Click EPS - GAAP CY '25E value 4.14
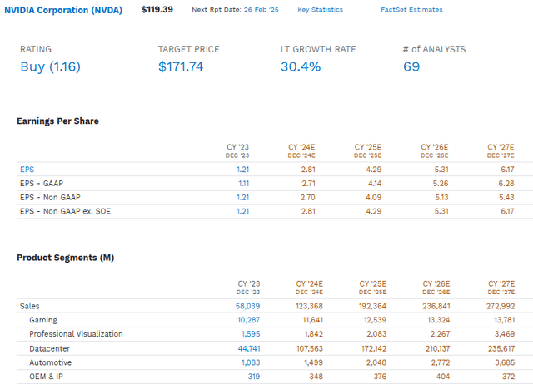Screen dimensions: 533x384 [x=375, y=184]
